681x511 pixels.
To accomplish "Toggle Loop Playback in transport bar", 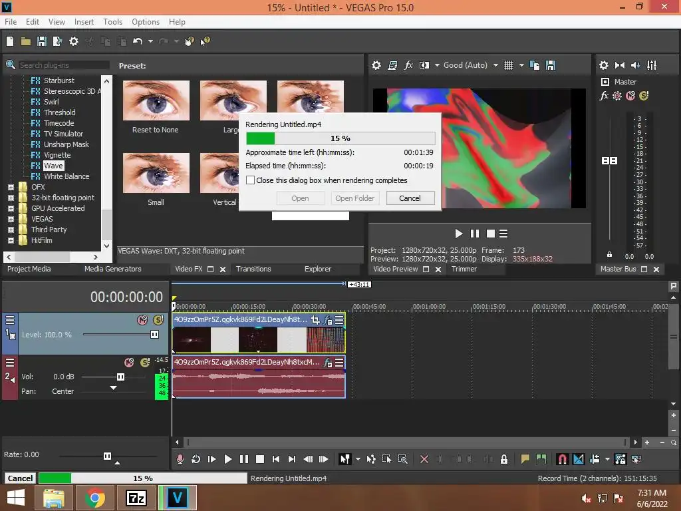I will pos(196,459).
